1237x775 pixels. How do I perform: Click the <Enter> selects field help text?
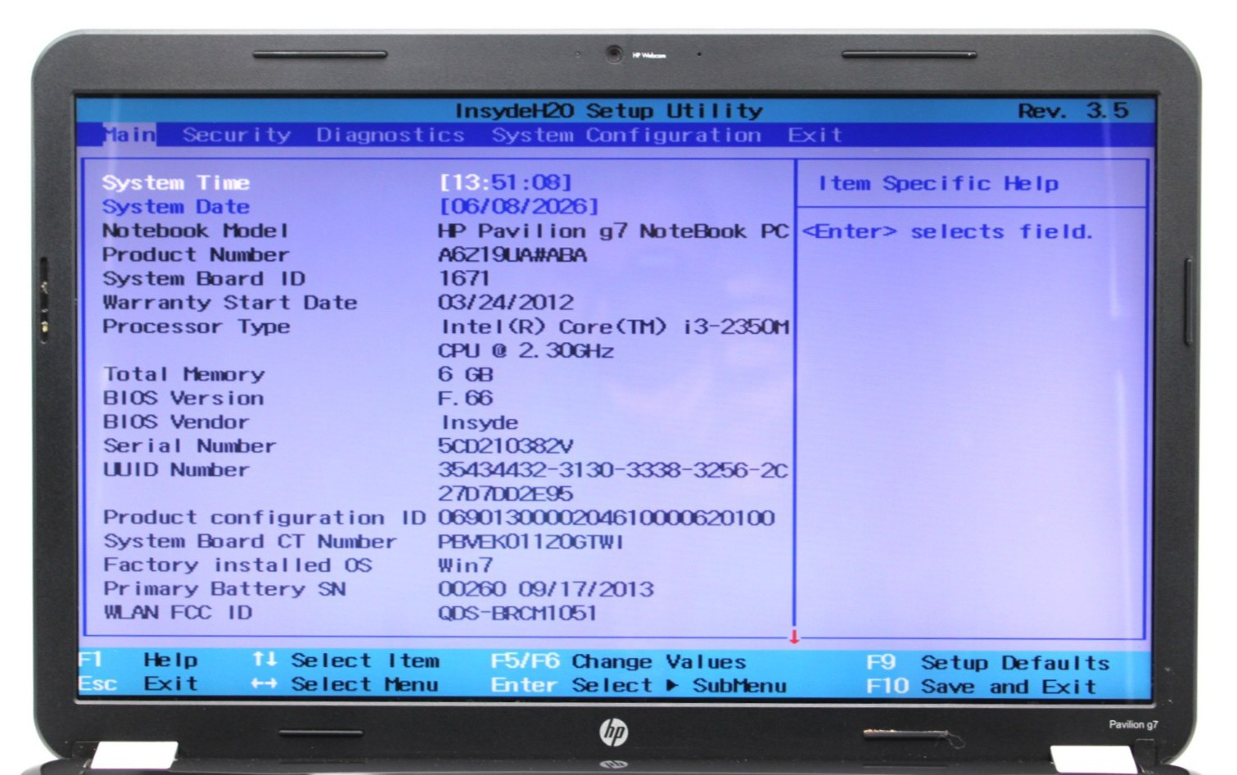(948, 232)
